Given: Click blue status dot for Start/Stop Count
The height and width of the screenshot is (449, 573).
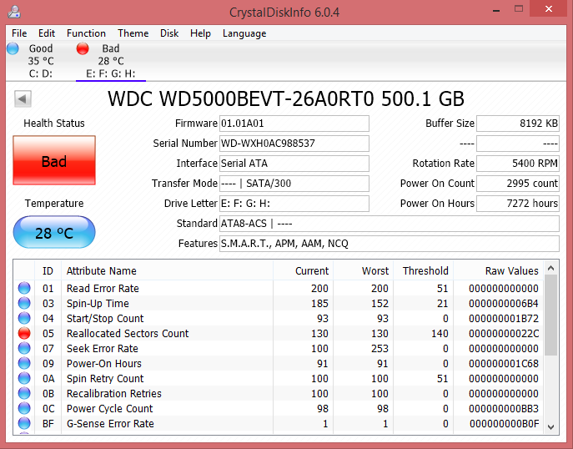Looking at the screenshot, I should pyautogui.click(x=24, y=318).
